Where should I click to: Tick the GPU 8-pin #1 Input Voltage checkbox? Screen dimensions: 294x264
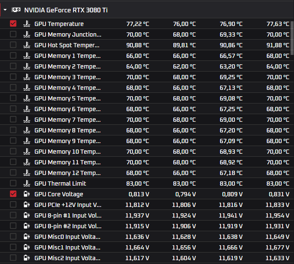coord(13,215)
